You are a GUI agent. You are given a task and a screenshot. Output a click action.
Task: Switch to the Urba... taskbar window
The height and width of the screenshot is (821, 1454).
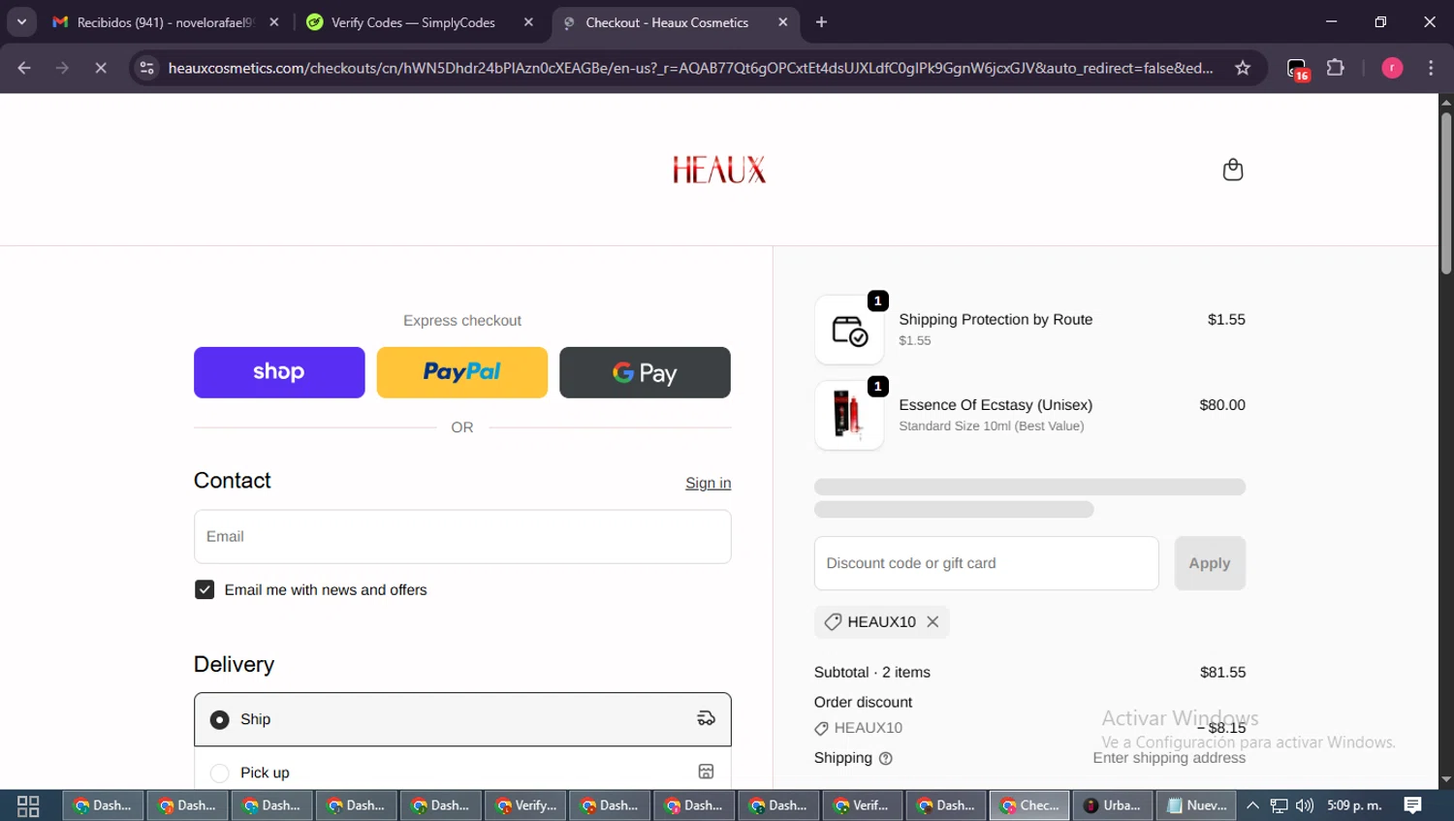click(1113, 805)
